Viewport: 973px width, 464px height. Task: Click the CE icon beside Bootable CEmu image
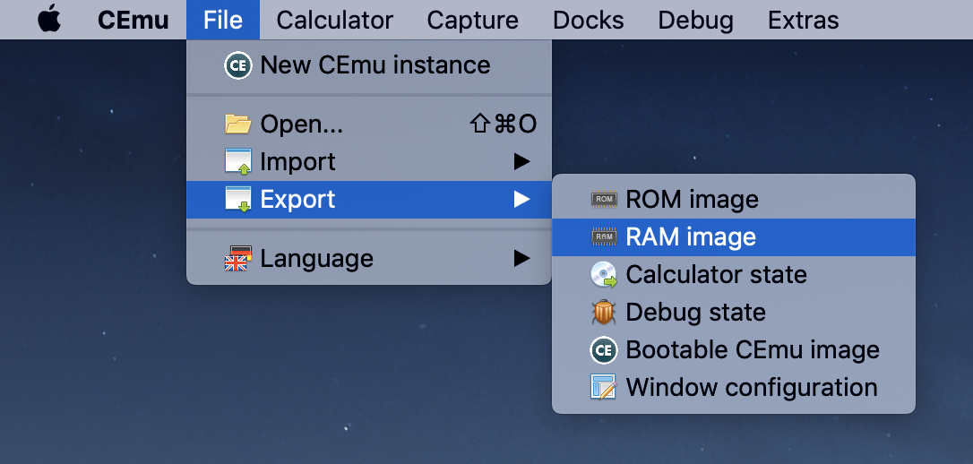[x=604, y=350]
